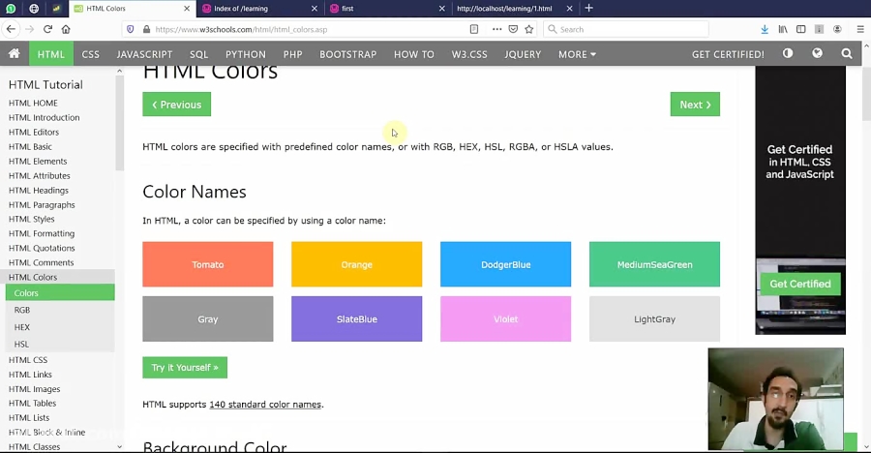Switch to localhost/learning/1.html tab
This screenshot has width=871, height=453.
pyautogui.click(x=515, y=9)
